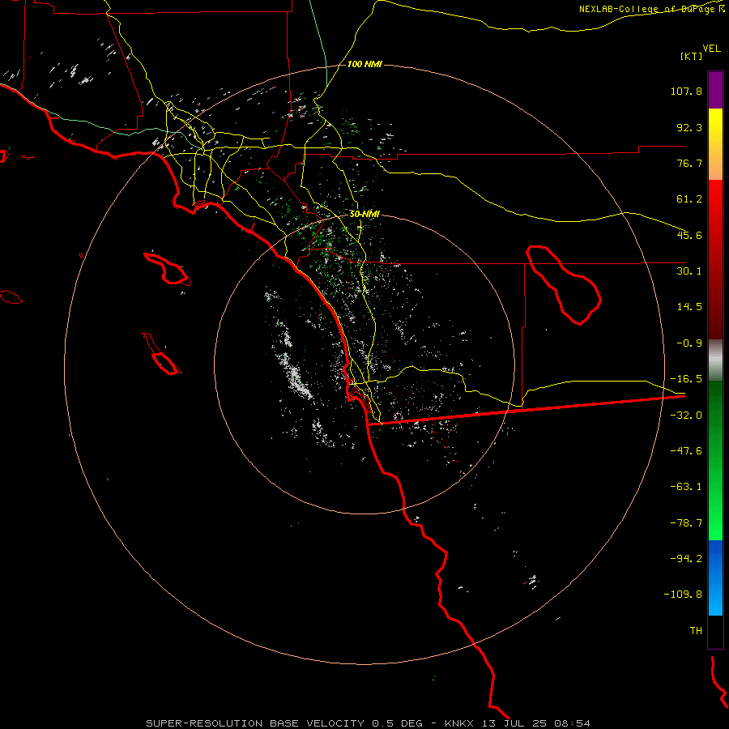Click the 30.1 scale value

pyautogui.click(x=689, y=271)
